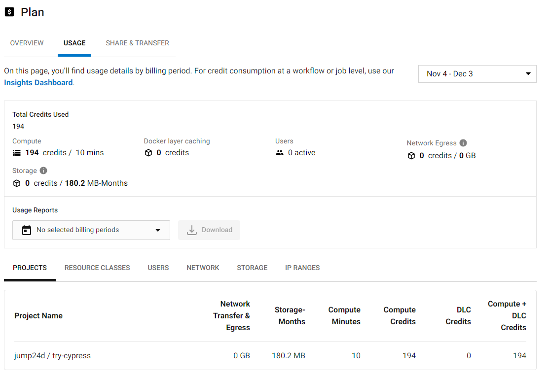Click the Plan dollar icon in header
Screen dimensions: 549x376
(9, 12)
